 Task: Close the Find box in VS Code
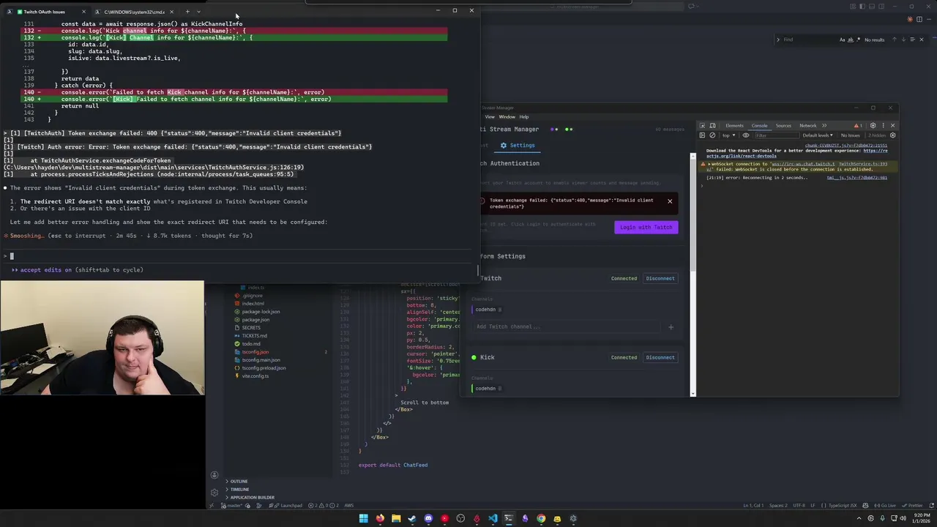point(922,40)
